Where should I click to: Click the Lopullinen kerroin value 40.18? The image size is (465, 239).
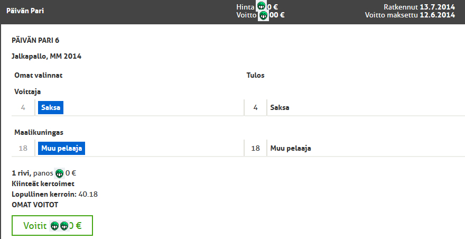(x=88, y=194)
